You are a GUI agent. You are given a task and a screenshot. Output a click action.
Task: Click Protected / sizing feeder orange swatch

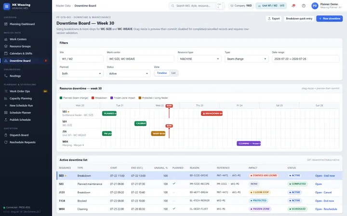(140, 98)
